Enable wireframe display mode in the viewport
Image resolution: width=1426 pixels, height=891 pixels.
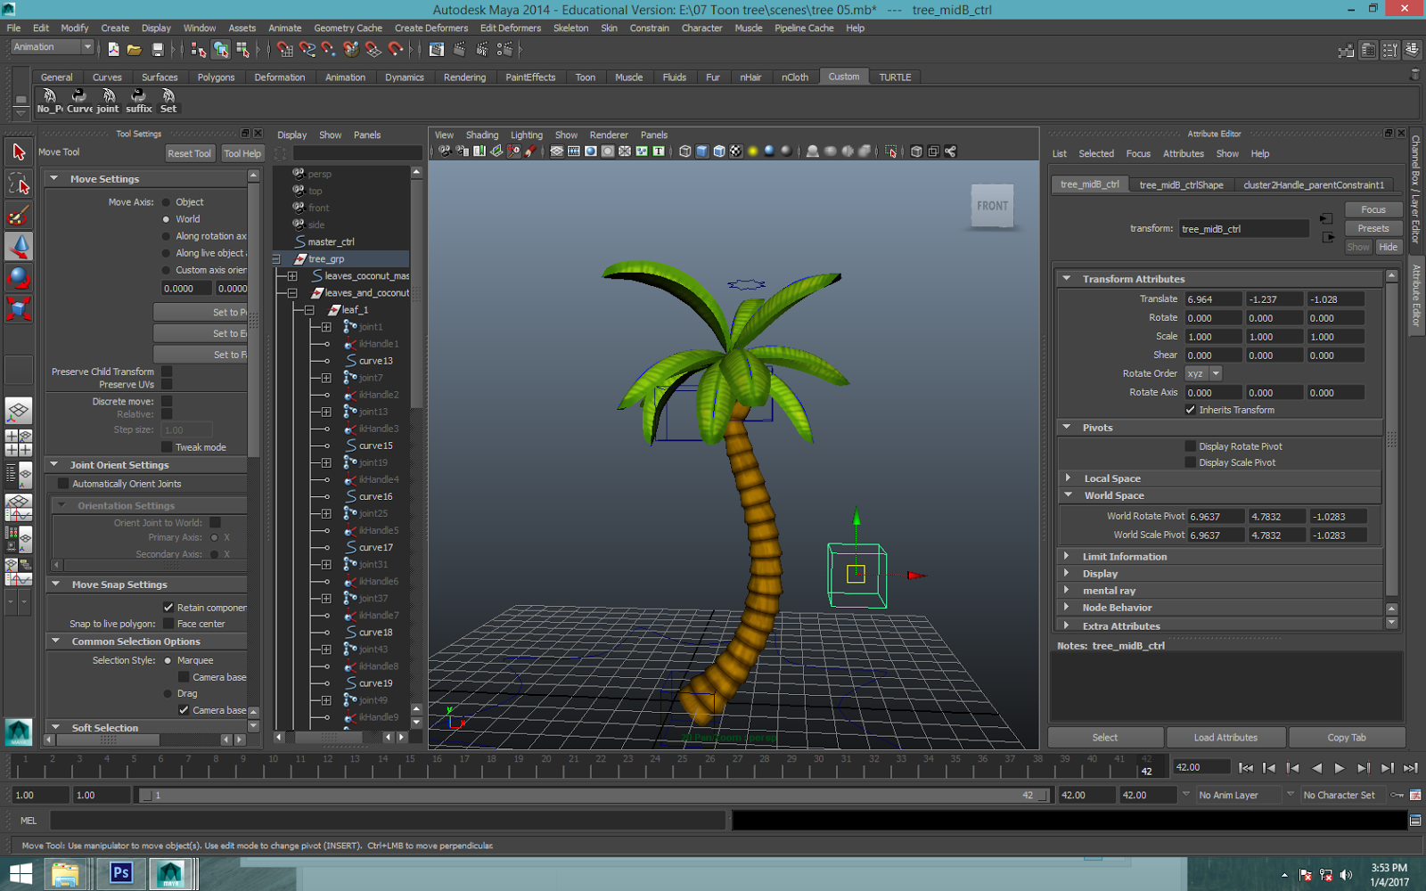pos(684,151)
